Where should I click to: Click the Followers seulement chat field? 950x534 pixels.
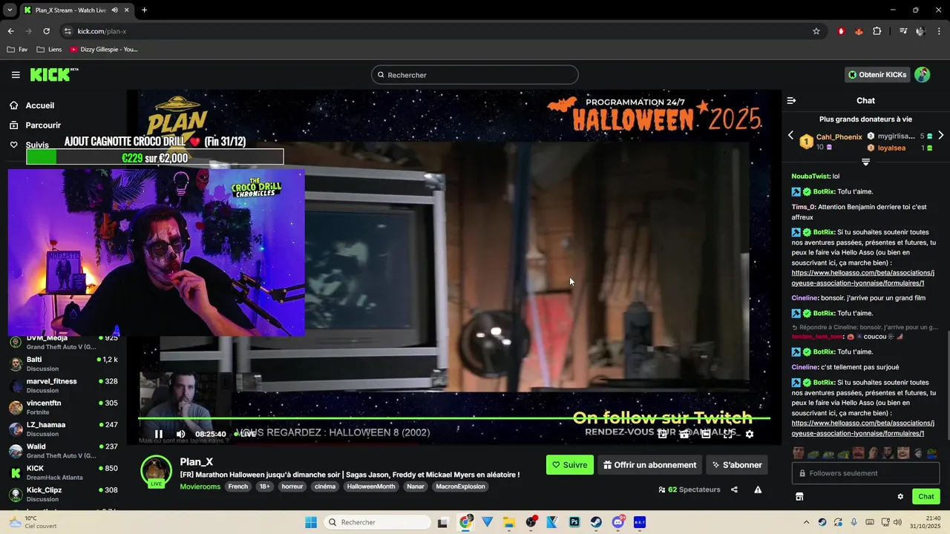(865, 473)
